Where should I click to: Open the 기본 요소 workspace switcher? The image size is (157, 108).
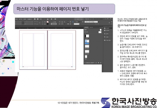pos(88,19)
